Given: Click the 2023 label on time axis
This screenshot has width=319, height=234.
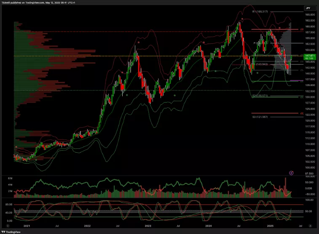Looking at the screenshot, I should tap(148, 226).
